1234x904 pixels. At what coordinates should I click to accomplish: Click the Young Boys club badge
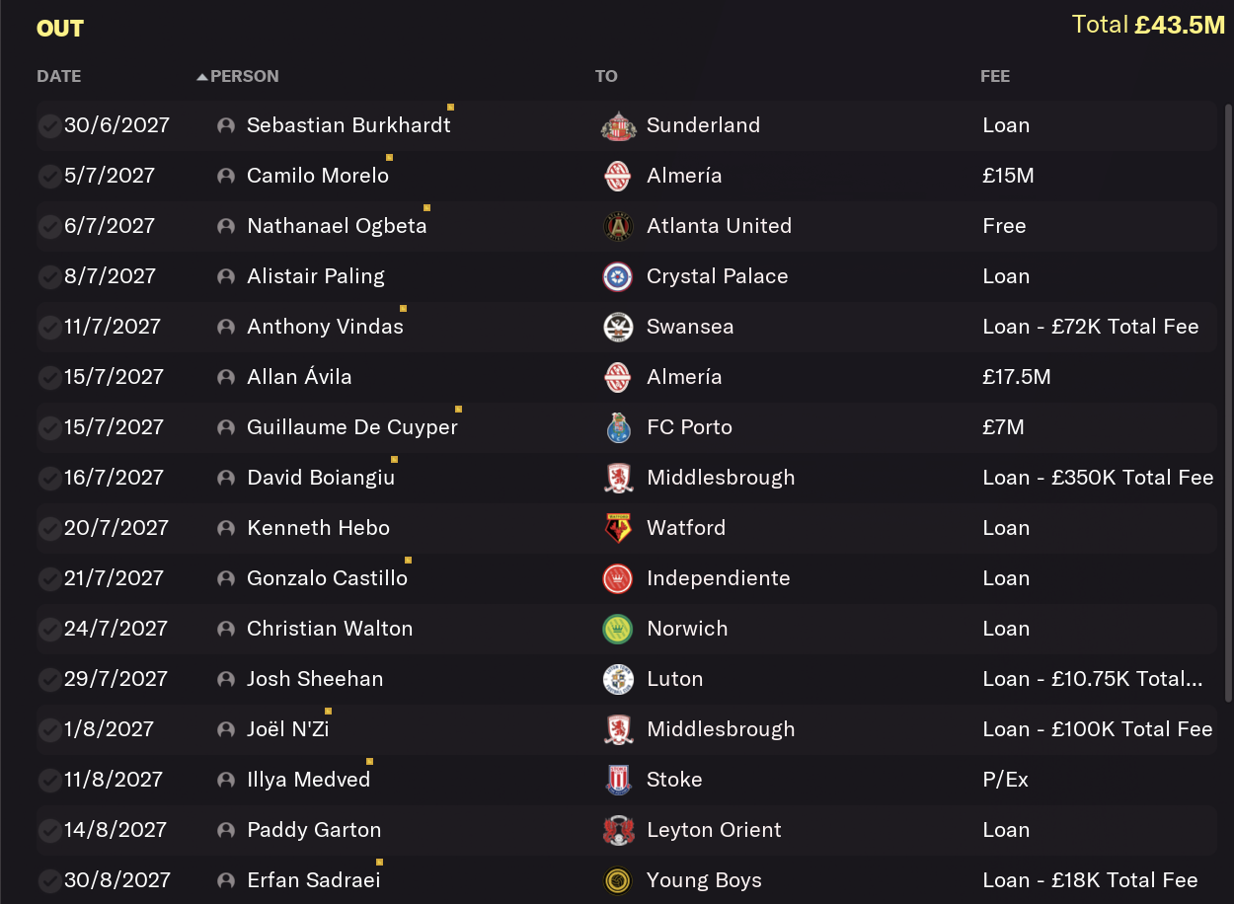(x=618, y=880)
